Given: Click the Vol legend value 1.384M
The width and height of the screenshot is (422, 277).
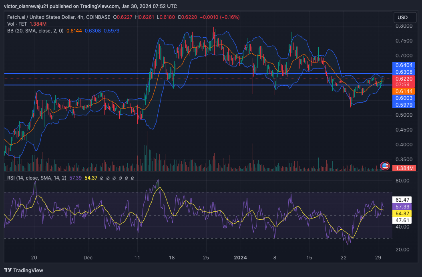Looking at the screenshot, I should tap(38, 24).
